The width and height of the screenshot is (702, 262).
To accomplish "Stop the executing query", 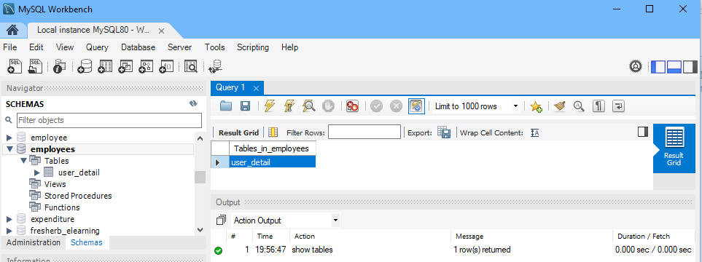I will click(328, 106).
